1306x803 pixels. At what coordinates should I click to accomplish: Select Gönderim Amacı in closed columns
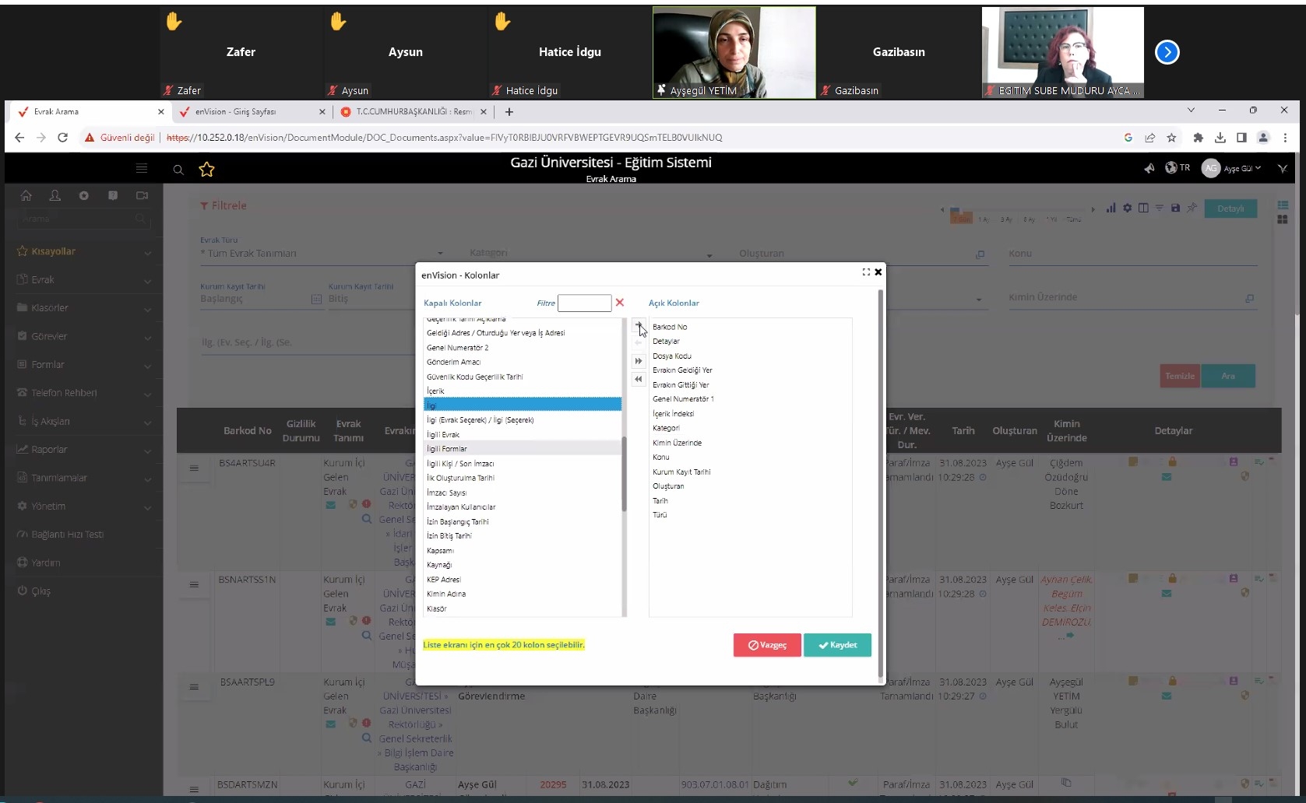pyautogui.click(x=522, y=362)
